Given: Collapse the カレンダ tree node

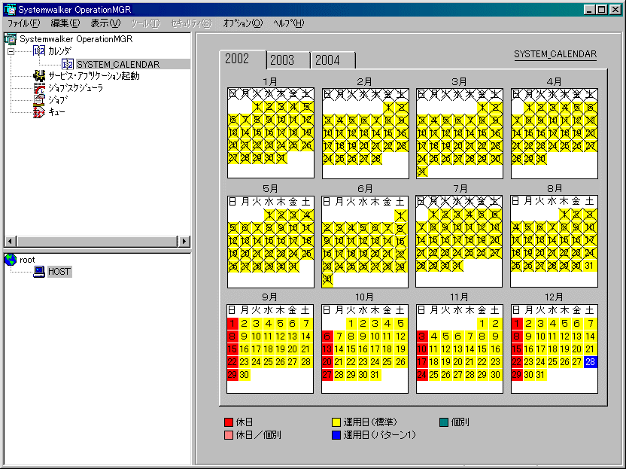Looking at the screenshot, I should coord(11,51).
